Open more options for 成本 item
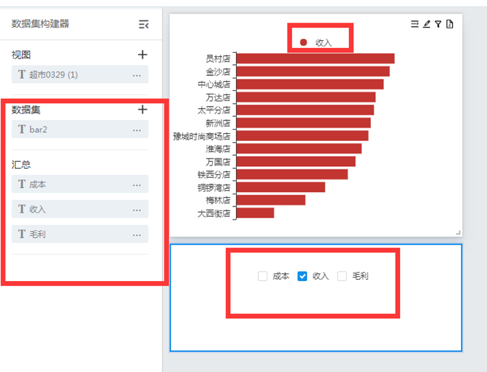This screenshot has width=487, height=372. pyautogui.click(x=137, y=185)
